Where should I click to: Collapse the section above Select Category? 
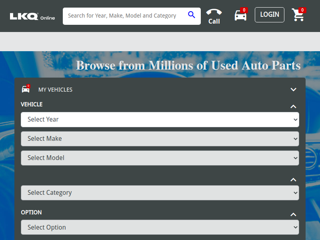point(293,180)
